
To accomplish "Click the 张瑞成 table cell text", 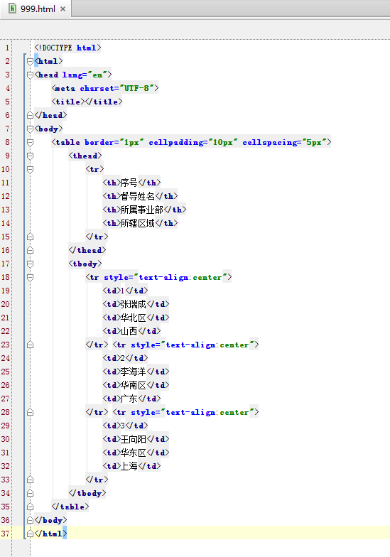I will point(134,304).
